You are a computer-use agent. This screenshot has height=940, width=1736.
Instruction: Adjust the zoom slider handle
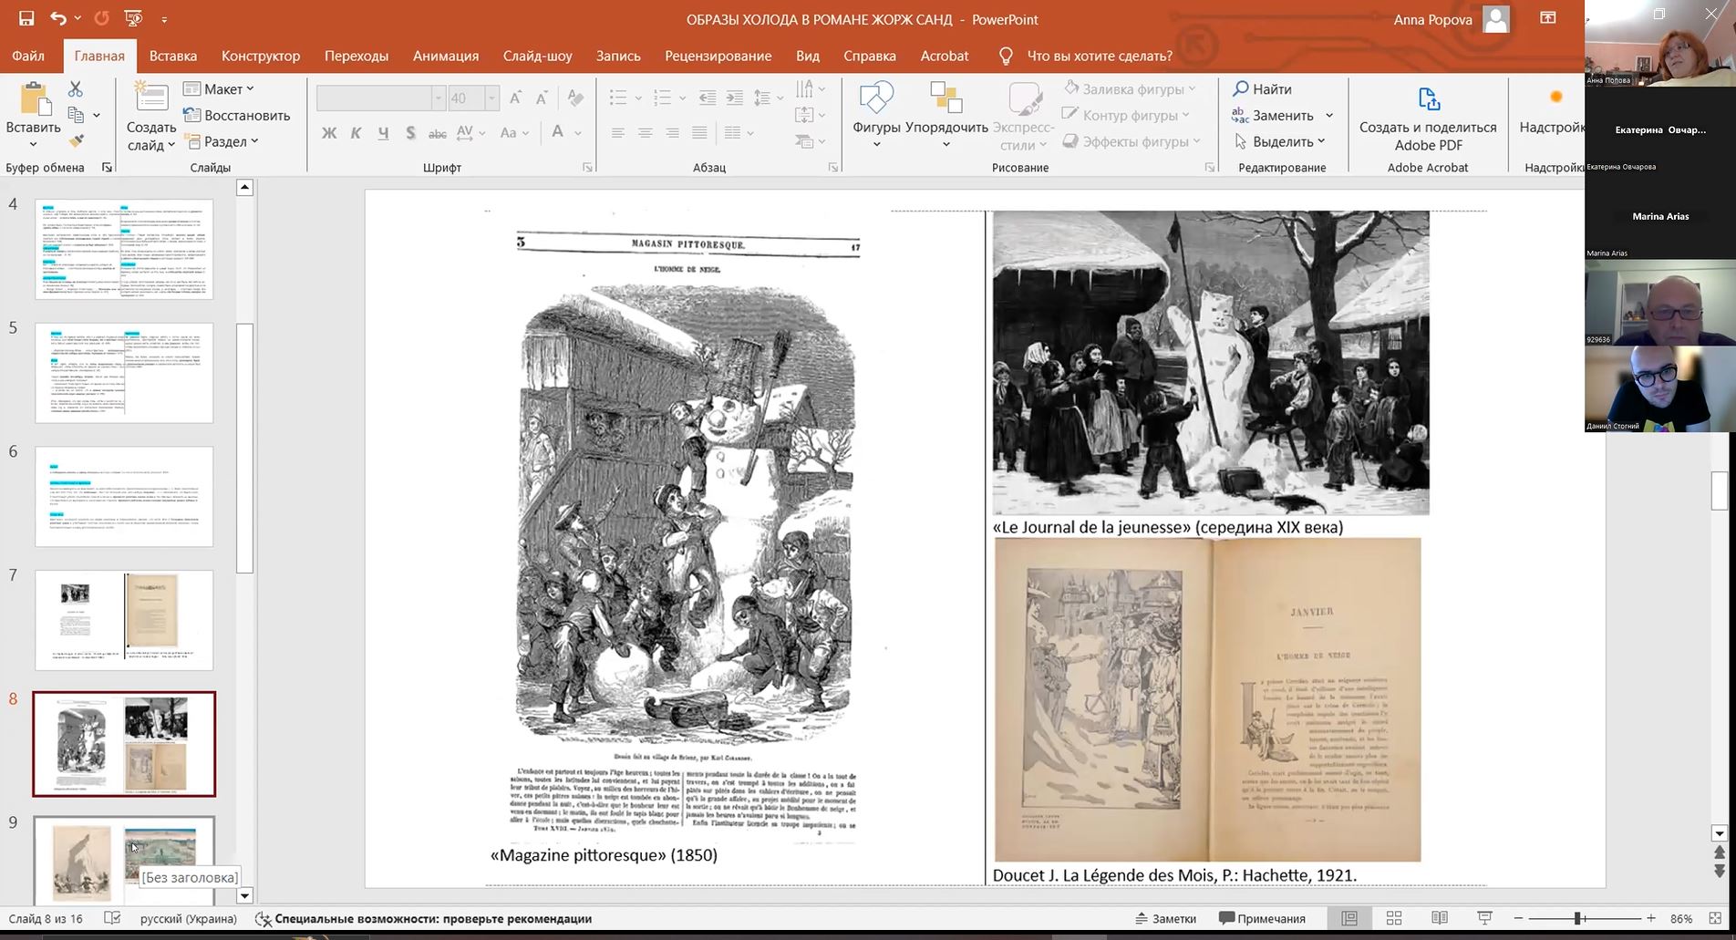click(1577, 918)
